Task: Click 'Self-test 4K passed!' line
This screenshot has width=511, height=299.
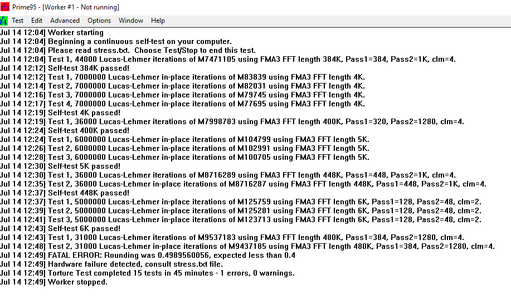Action: [60, 112]
